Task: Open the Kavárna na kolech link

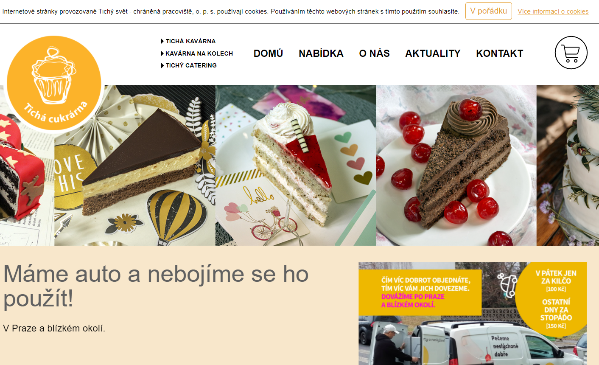Action: click(x=199, y=53)
